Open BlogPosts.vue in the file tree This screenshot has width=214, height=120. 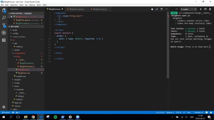[x=24, y=73]
